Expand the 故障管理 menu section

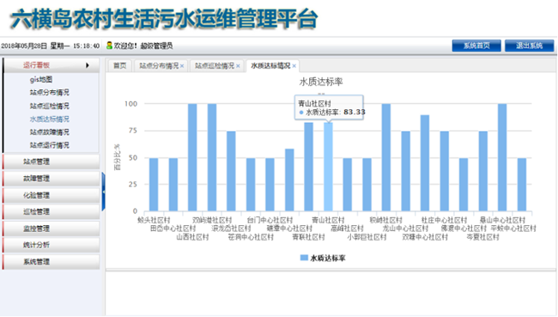pos(51,179)
